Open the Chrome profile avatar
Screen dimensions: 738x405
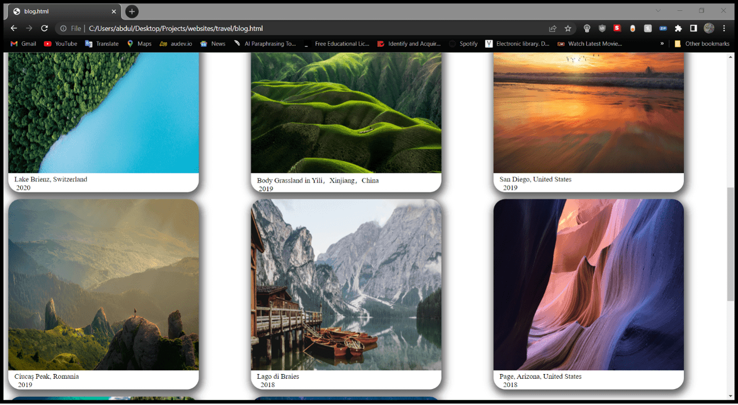coord(709,28)
